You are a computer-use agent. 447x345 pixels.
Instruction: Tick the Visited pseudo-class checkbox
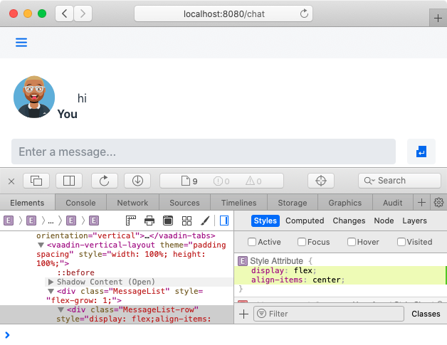click(402, 242)
